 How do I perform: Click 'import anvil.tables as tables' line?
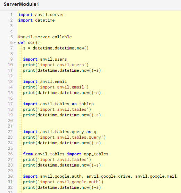coord(58,104)
